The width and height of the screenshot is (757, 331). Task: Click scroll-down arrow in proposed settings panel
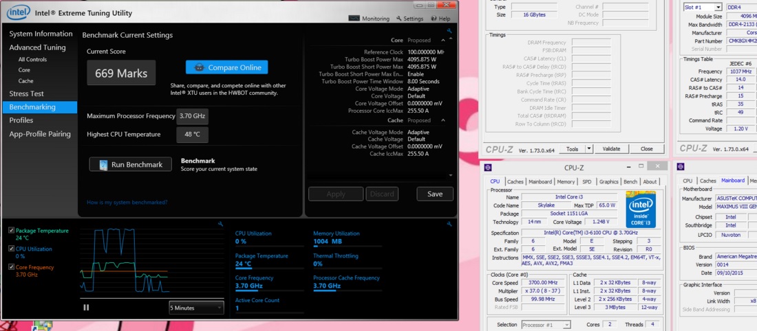tap(451, 175)
